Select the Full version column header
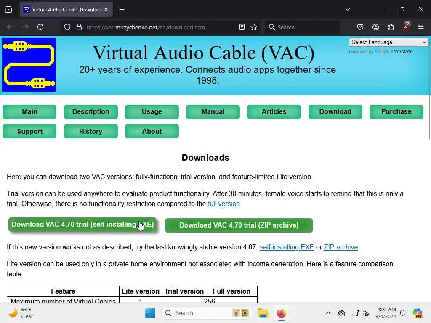 click(232, 291)
